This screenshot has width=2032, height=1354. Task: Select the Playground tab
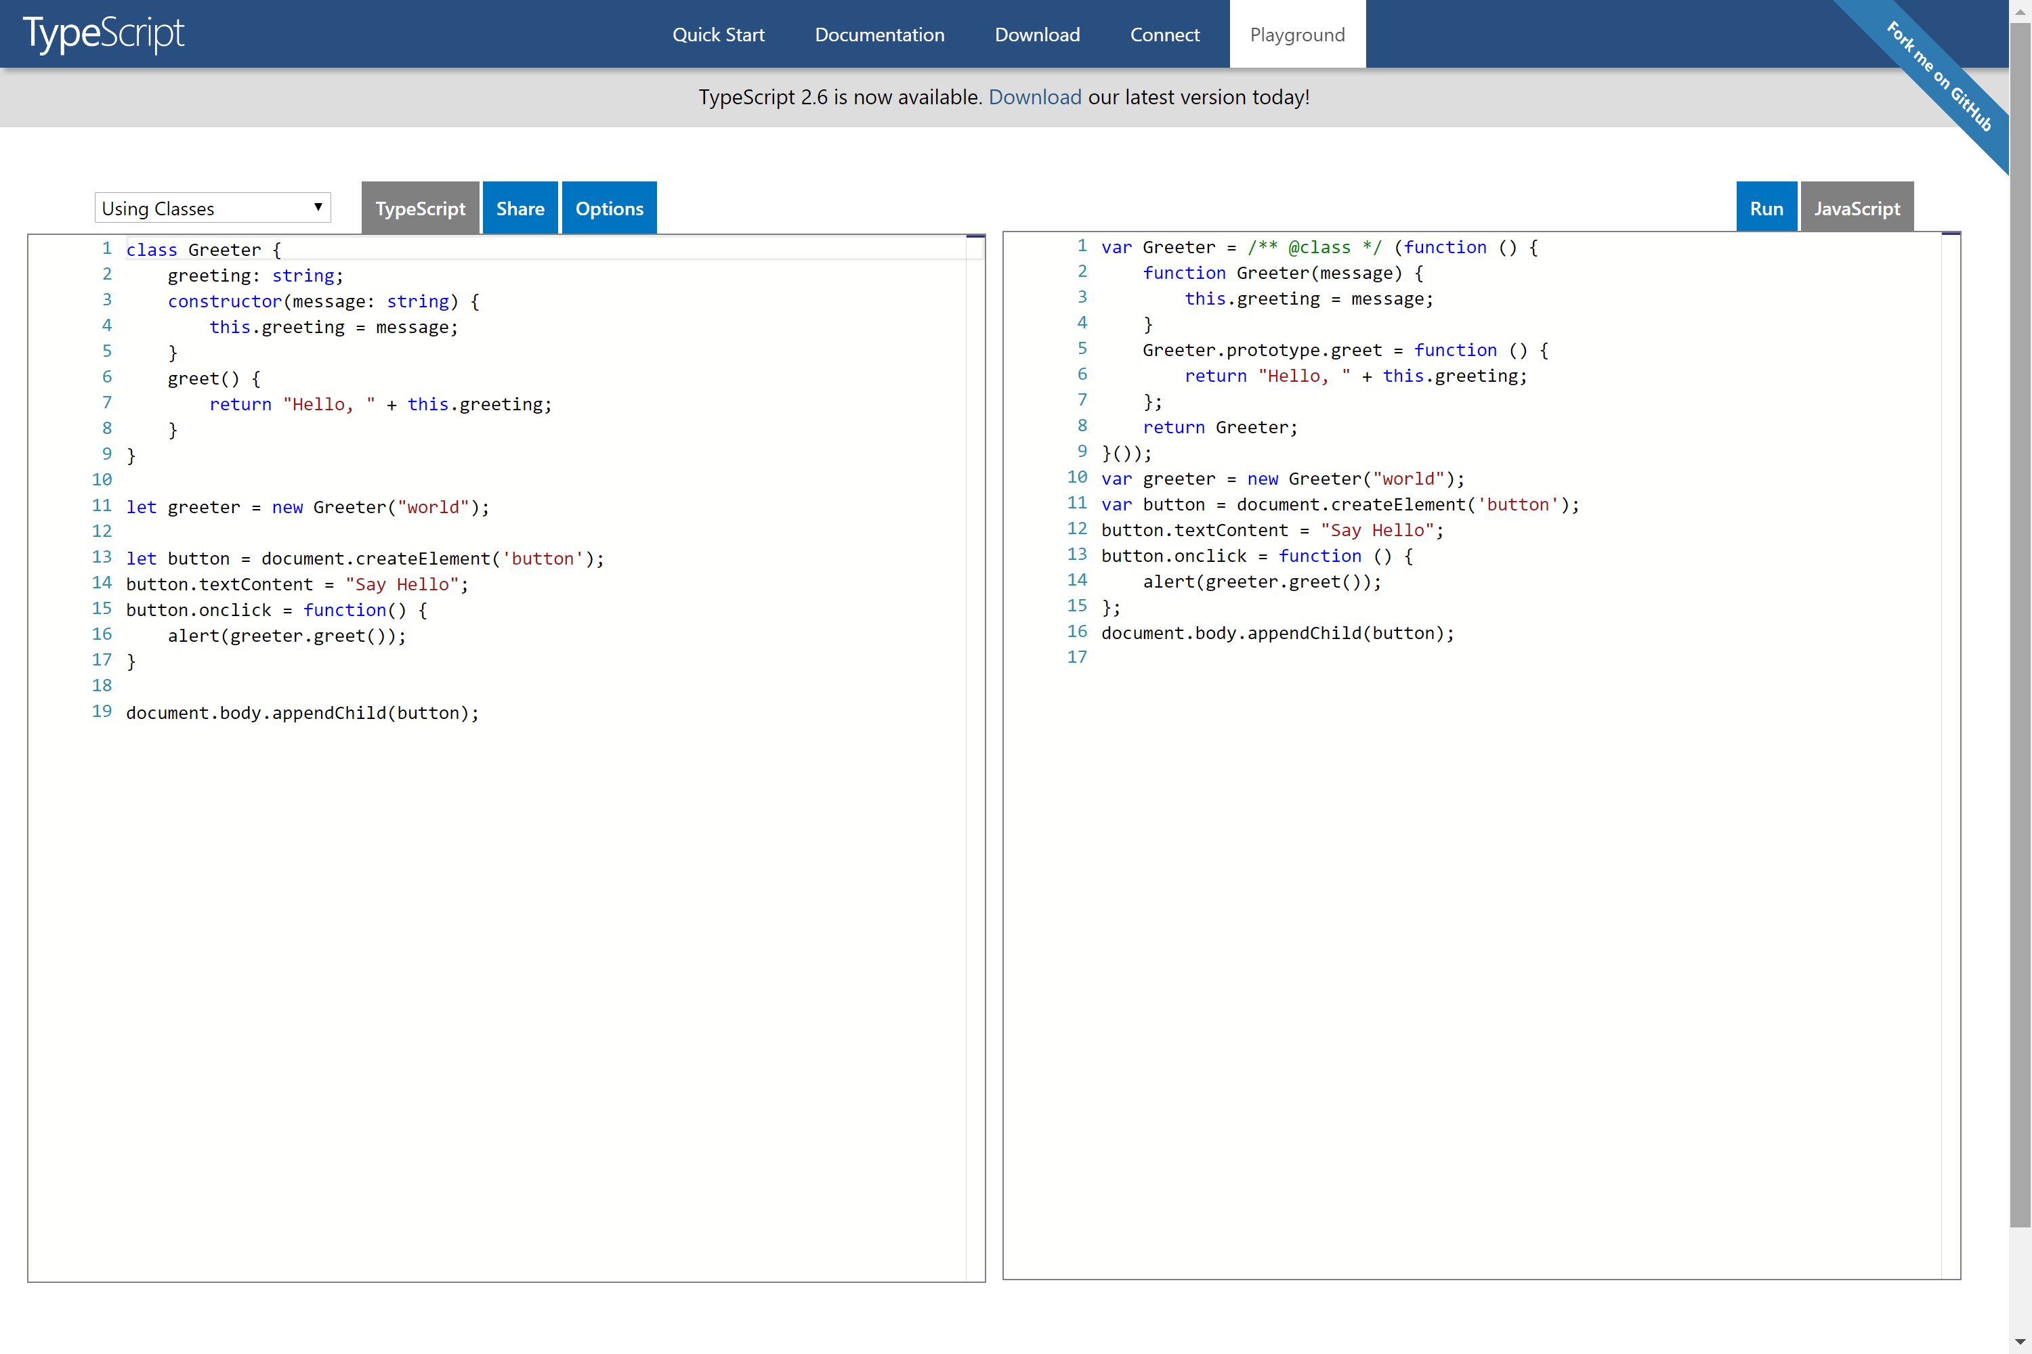tap(1297, 34)
